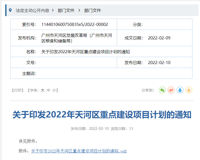
Task: Click the 打印 print button
Action: (x=18, y=90)
